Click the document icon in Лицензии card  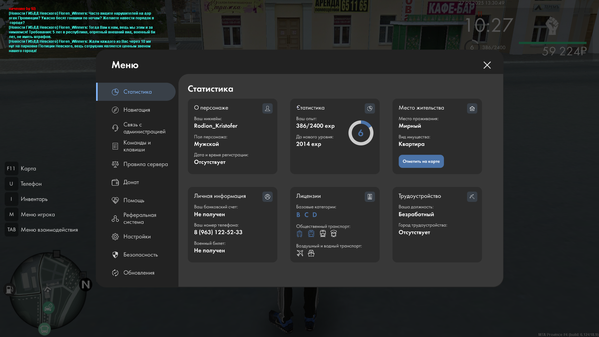pos(370,197)
